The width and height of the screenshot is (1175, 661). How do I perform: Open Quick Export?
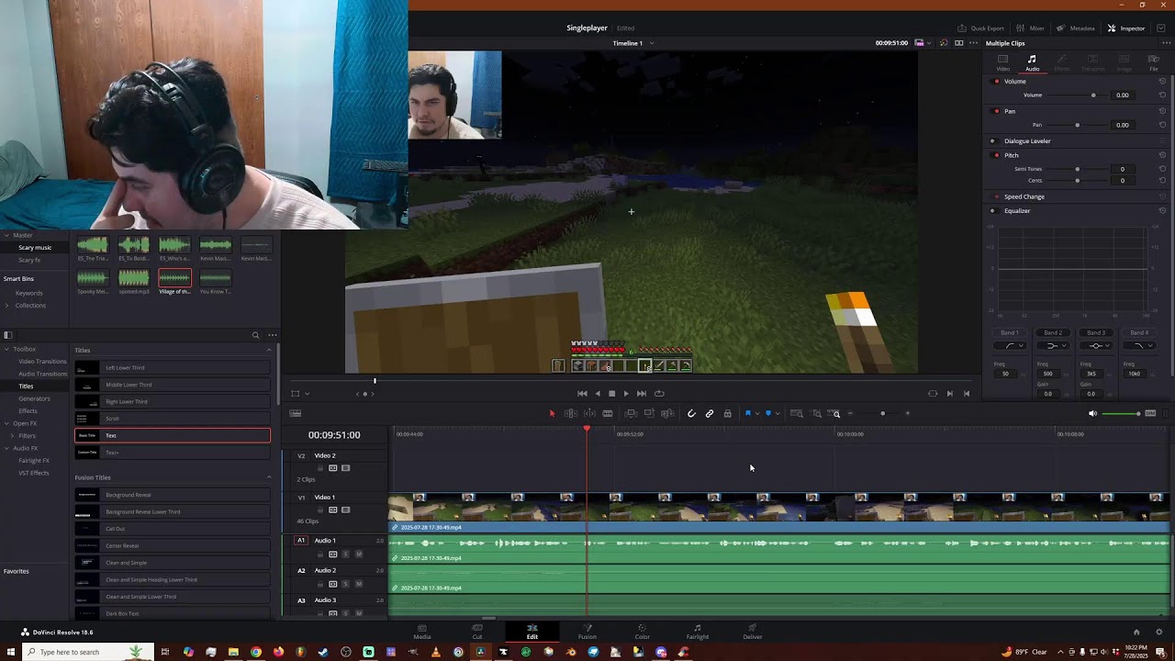click(981, 28)
